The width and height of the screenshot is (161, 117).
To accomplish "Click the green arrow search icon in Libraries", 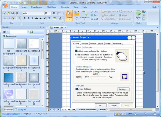I will pyautogui.click(x=31, y=32).
